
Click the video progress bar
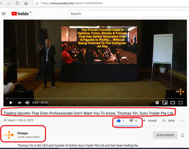coord(95,98)
